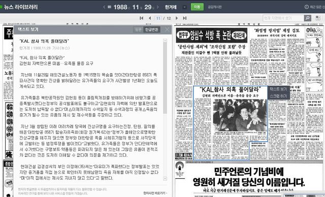Select the 한글변환 tab in text viewer
This screenshot has height=197, width=325.
click(152, 29)
